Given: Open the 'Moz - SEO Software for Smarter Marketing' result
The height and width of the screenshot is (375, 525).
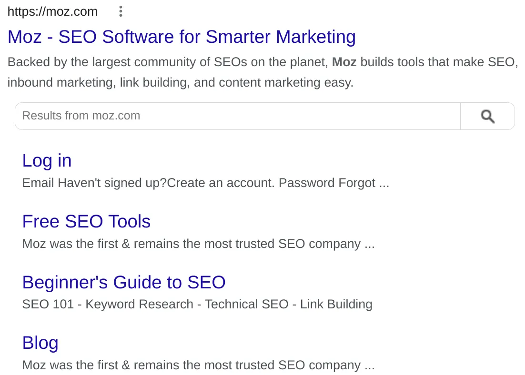Looking at the screenshot, I should 181,37.
